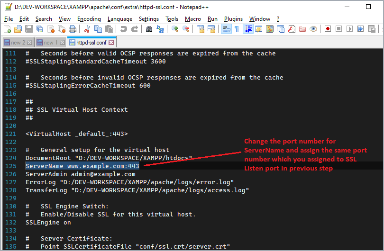Toggle Word wrap in the toolbar
This screenshot has width=384, height=251.
click(x=226, y=29)
